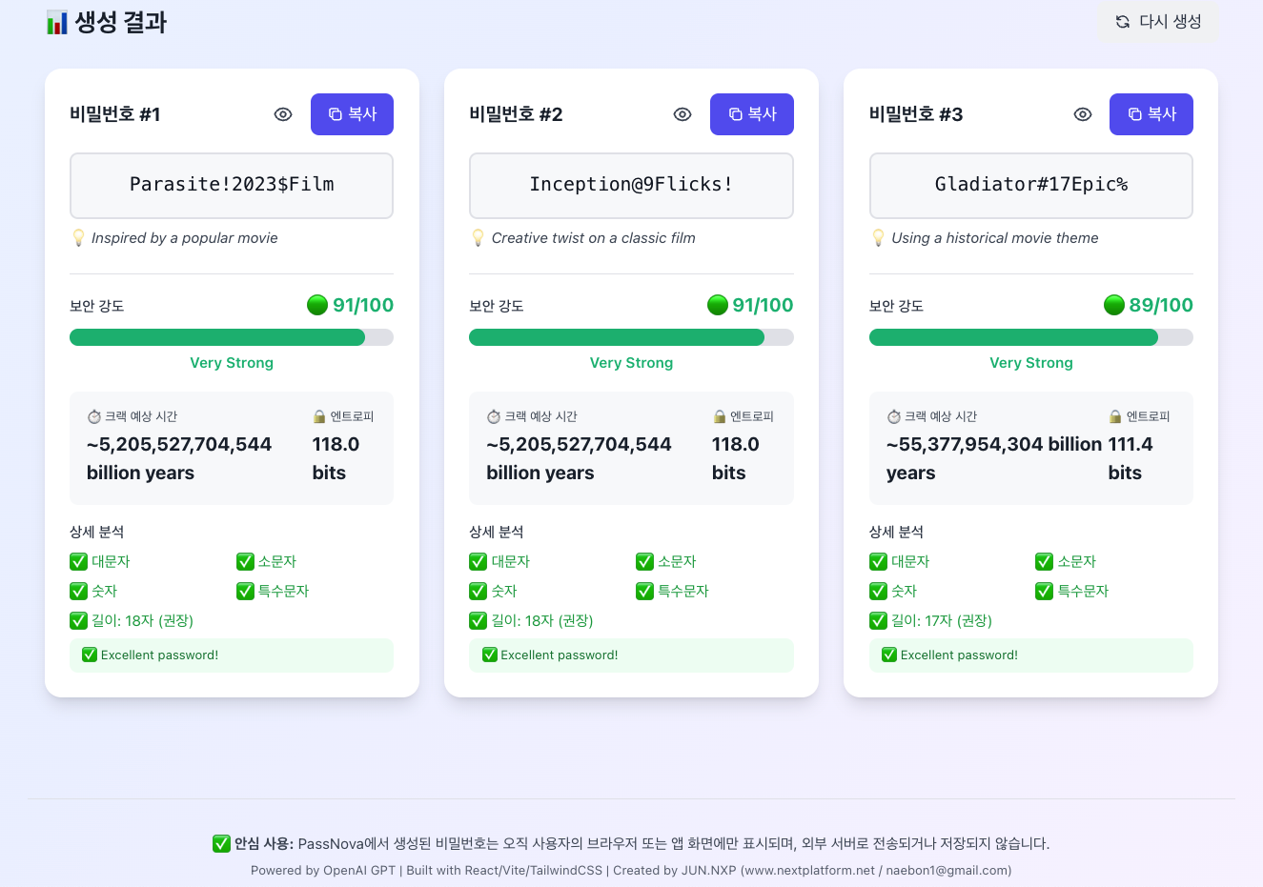Click the 대문자 checkmark on card #1

[77, 561]
